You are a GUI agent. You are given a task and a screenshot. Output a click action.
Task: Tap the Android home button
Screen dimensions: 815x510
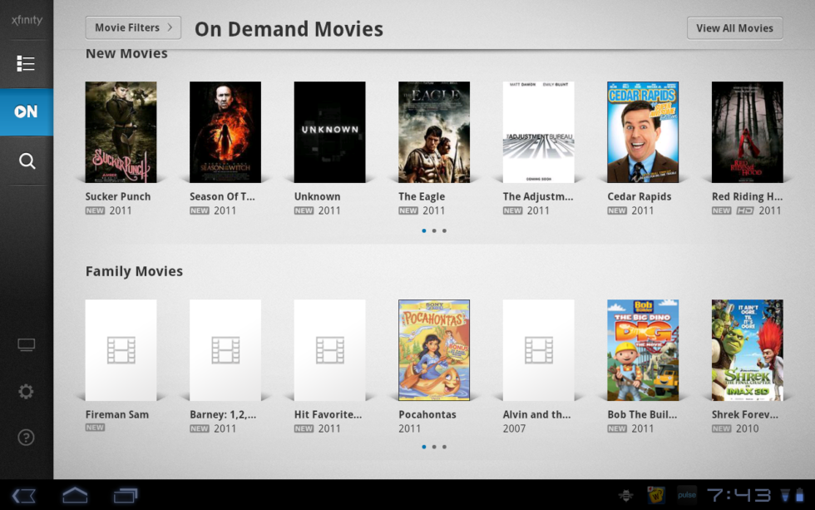74,493
